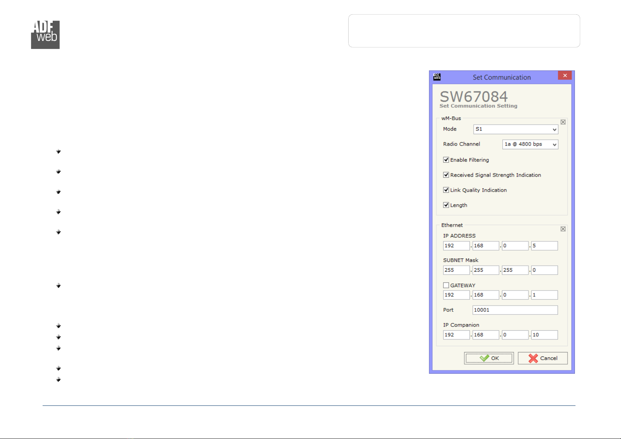Toggle Received Signal Strength Indication checkbox

(446, 175)
